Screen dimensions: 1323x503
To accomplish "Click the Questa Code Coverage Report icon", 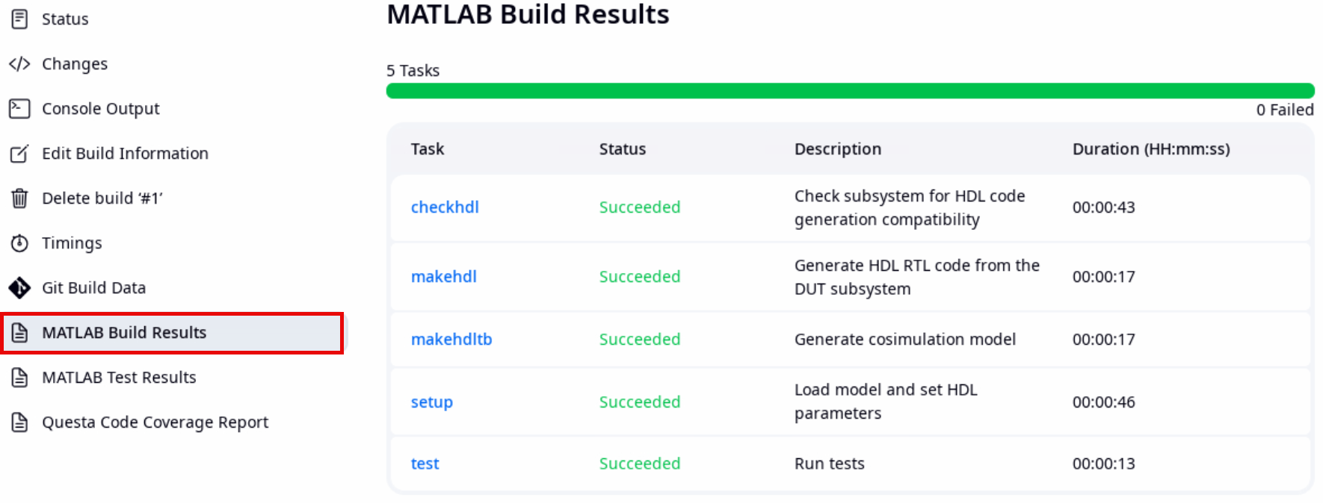I will click(19, 422).
